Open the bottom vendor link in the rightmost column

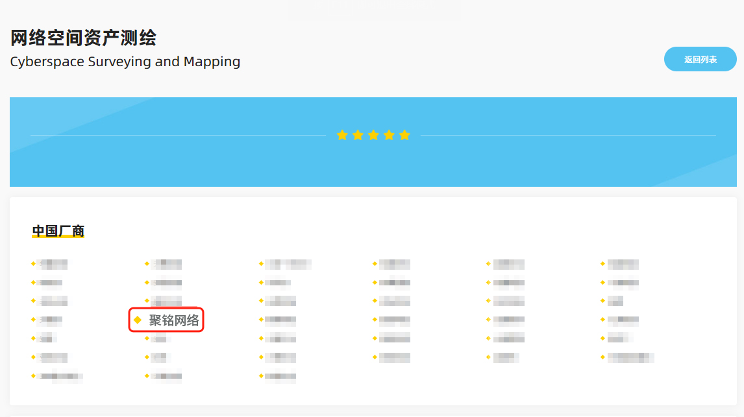point(630,357)
